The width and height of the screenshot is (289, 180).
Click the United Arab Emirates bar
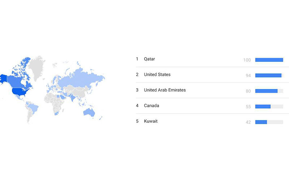[x=269, y=91]
